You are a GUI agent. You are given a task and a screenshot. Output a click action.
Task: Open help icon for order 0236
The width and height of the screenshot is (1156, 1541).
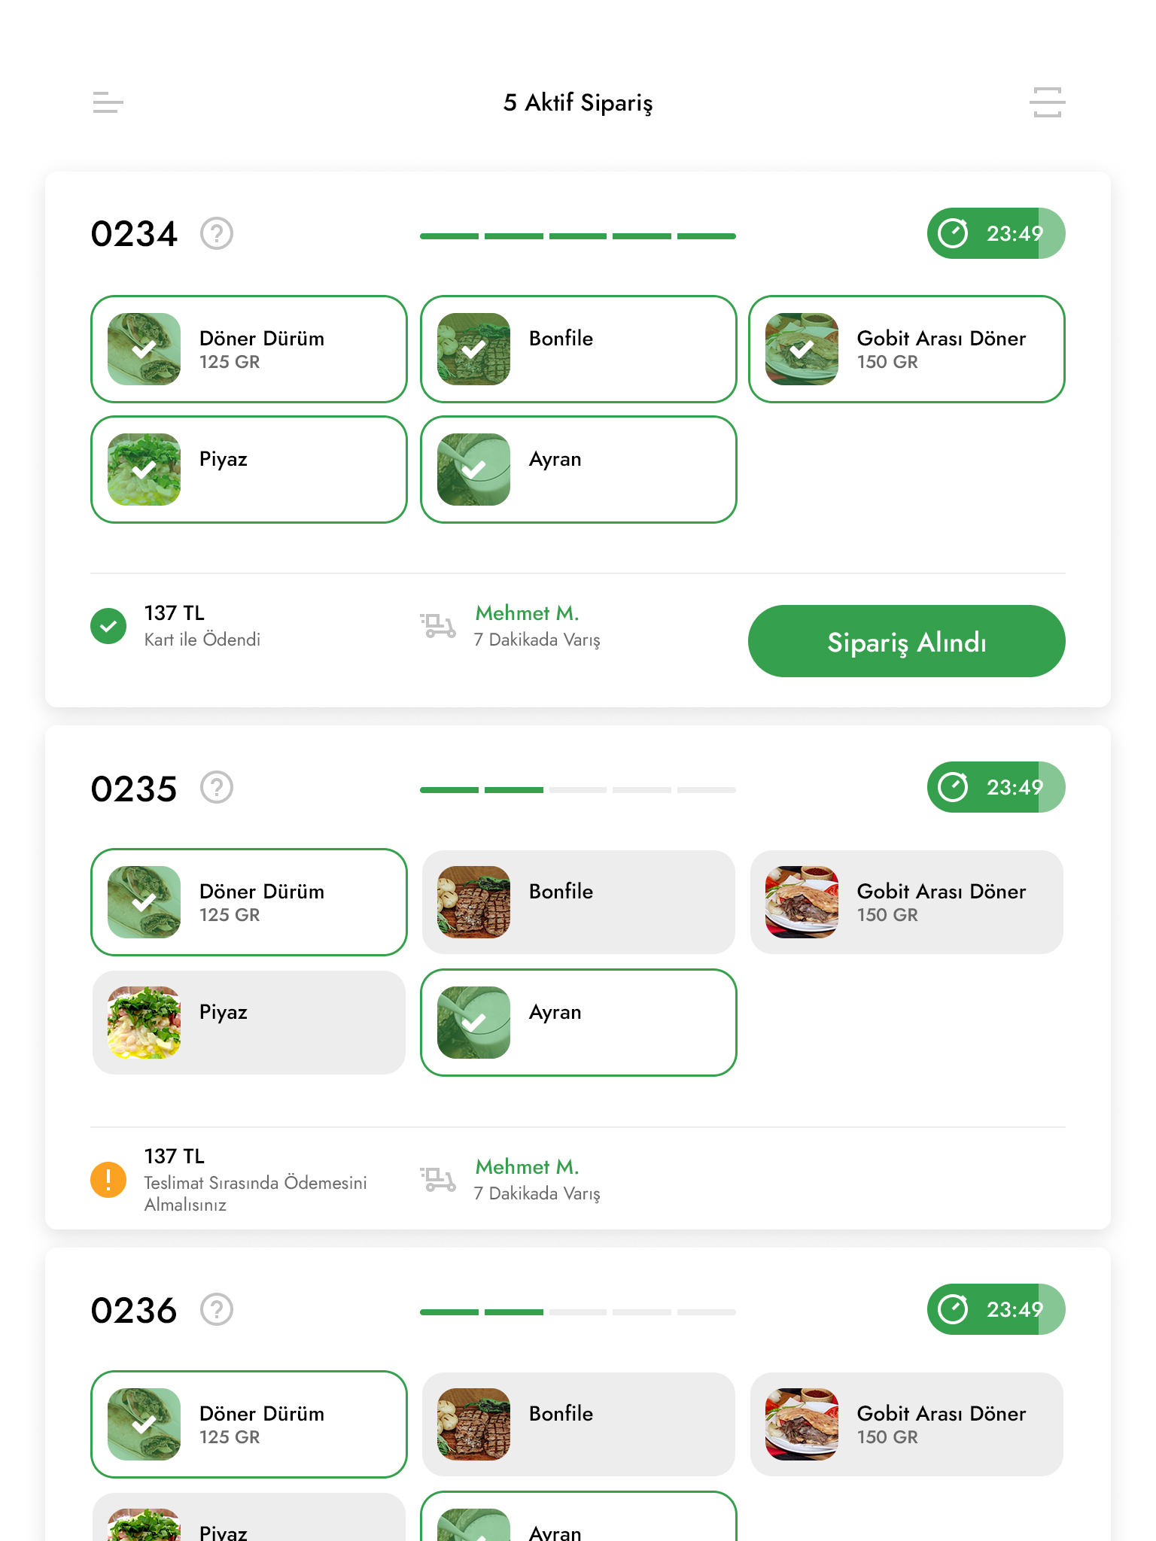(x=217, y=1309)
